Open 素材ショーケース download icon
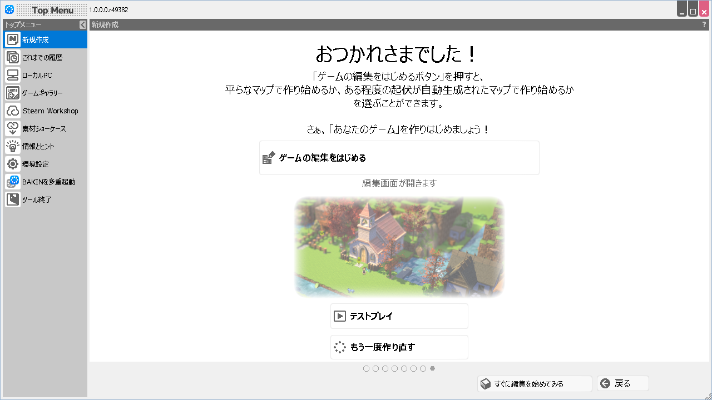This screenshot has height=400, width=712. (x=13, y=128)
